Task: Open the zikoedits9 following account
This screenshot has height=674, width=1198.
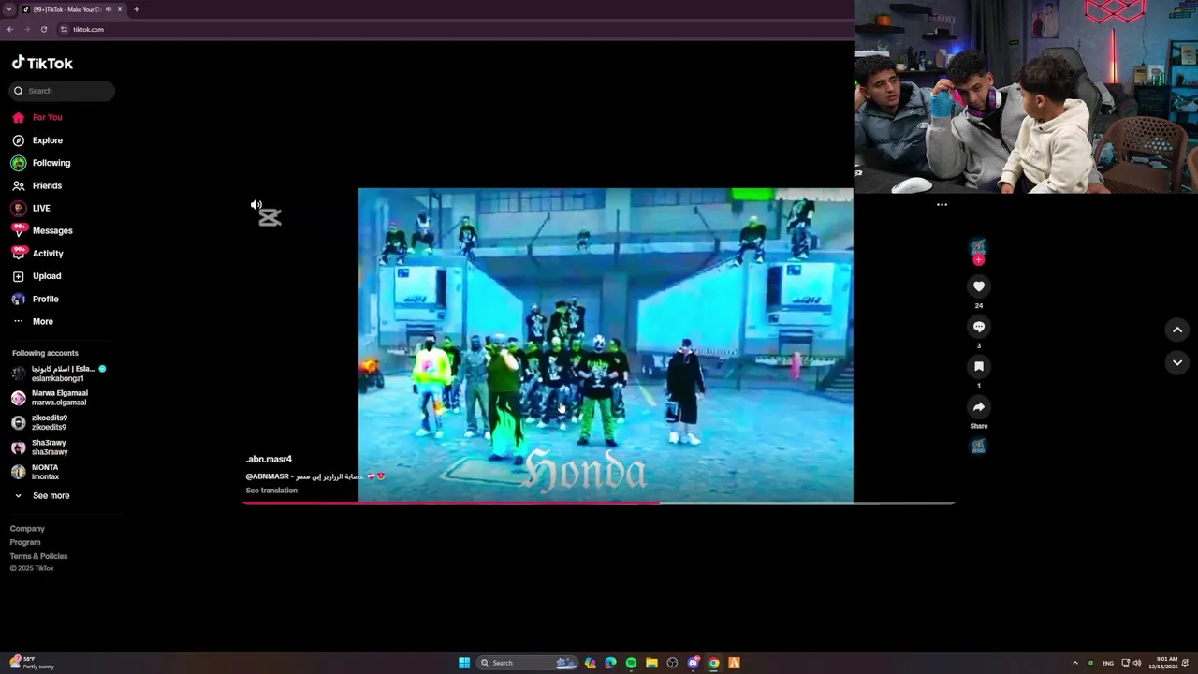Action: (x=39, y=422)
